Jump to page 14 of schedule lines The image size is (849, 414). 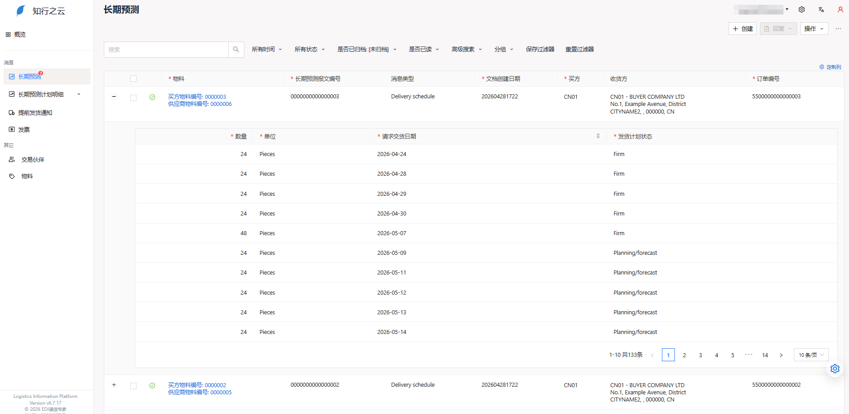tap(765, 355)
